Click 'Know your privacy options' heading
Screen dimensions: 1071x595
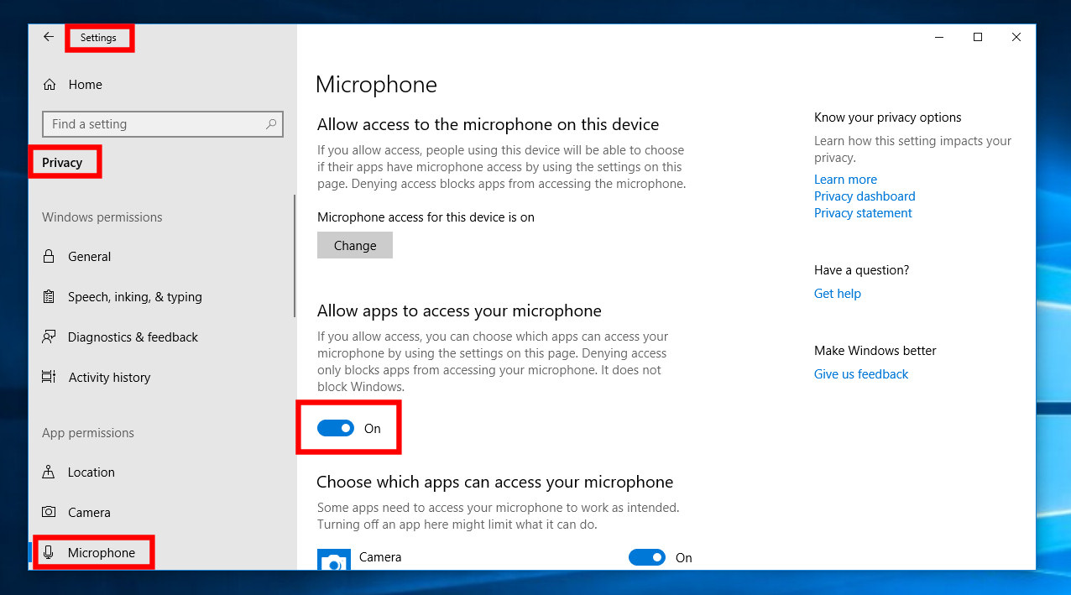click(x=888, y=117)
